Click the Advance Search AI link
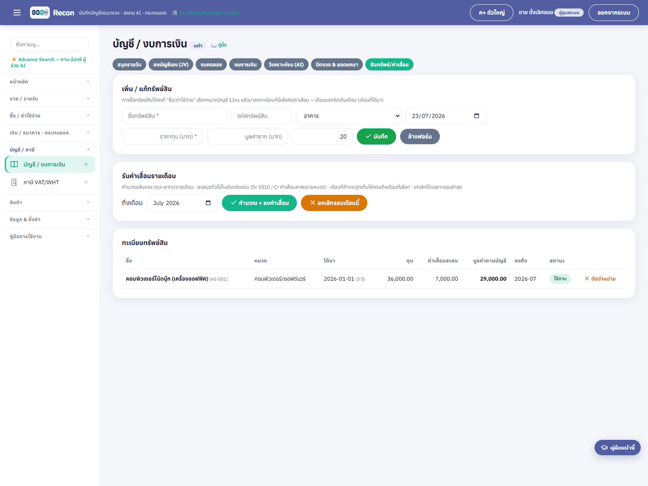648x486 pixels. [x=49, y=62]
